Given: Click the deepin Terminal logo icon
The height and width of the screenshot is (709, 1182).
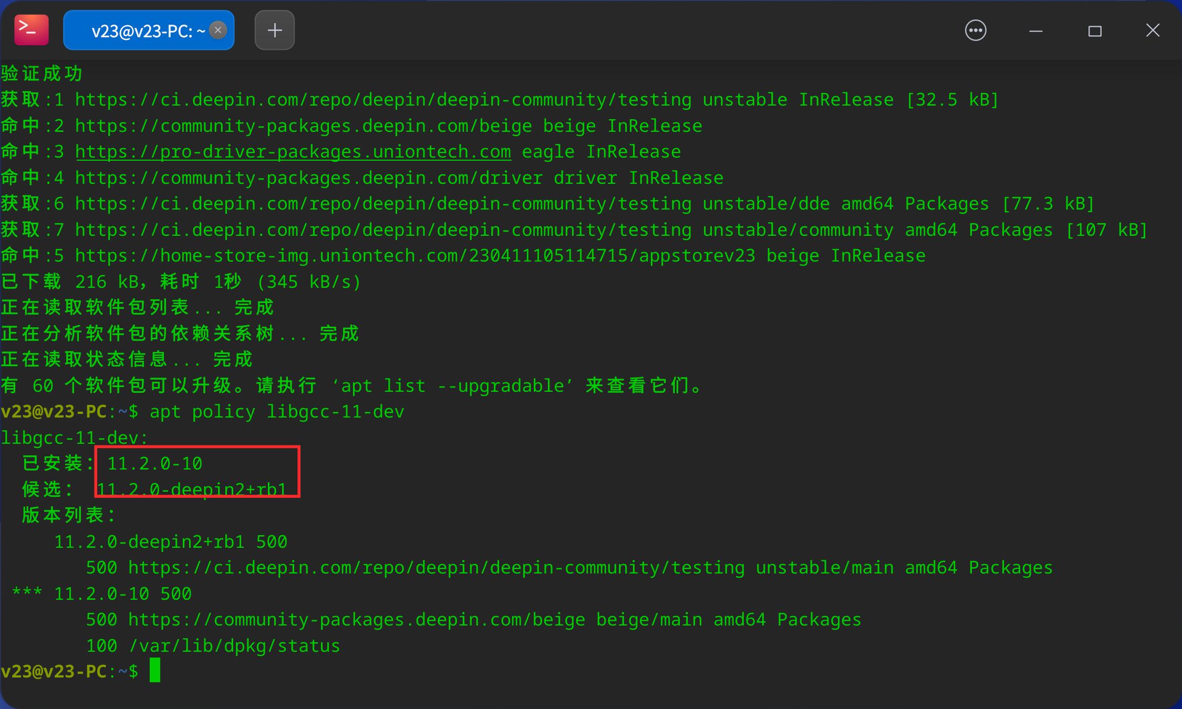Looking at the screenshot, I should point(30,29).
